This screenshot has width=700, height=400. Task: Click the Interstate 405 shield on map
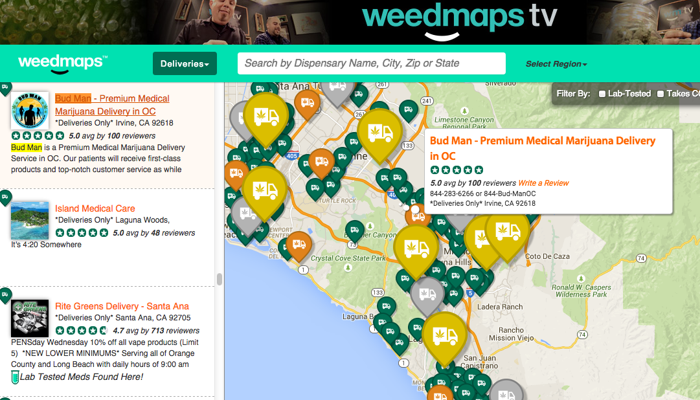click(292, 155)
